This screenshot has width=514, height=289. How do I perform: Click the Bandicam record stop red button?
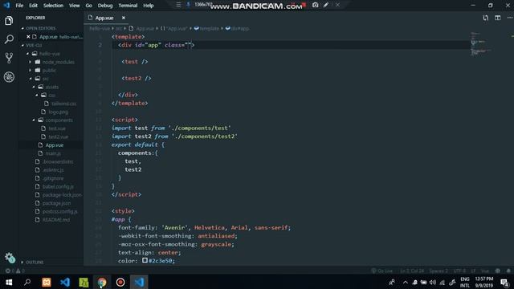(x=304, y=5)
